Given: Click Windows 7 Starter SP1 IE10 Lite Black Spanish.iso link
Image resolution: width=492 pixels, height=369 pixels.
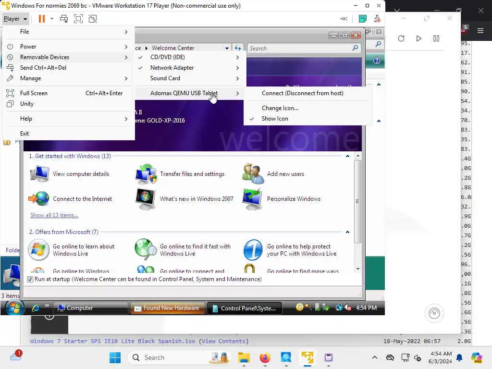Looking at the screenshot, I should tap(112, 341).
